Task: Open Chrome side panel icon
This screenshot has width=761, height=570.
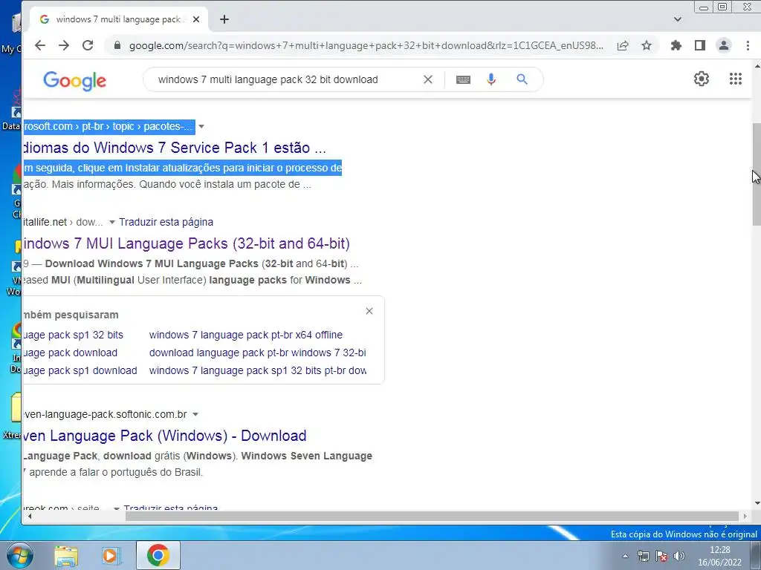Action: coord(700,45)
